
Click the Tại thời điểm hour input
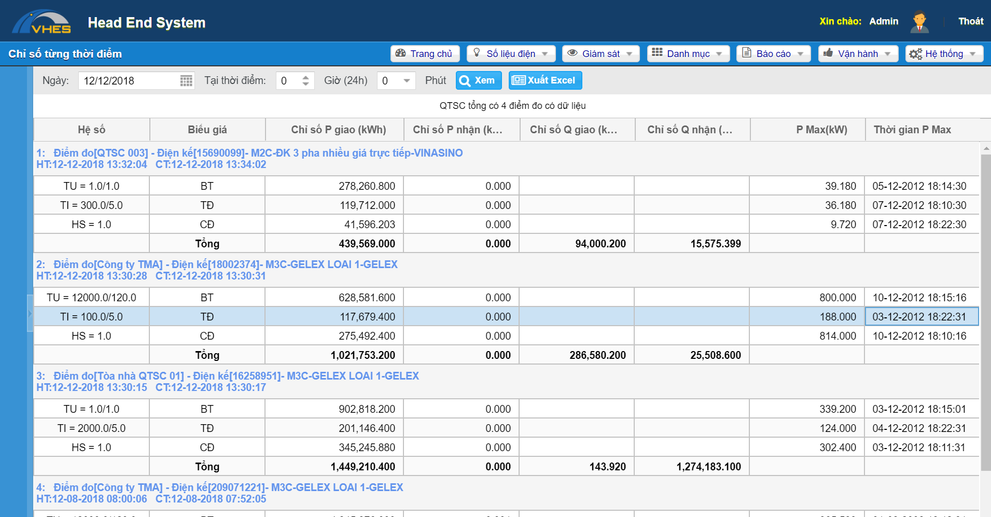coord(288,81)
